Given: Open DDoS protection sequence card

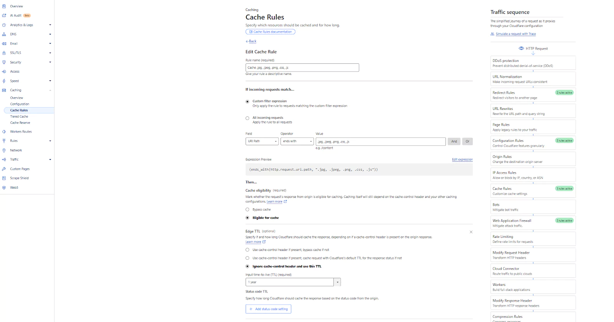Looking at the screenshot, I should (x=533, y=63).
